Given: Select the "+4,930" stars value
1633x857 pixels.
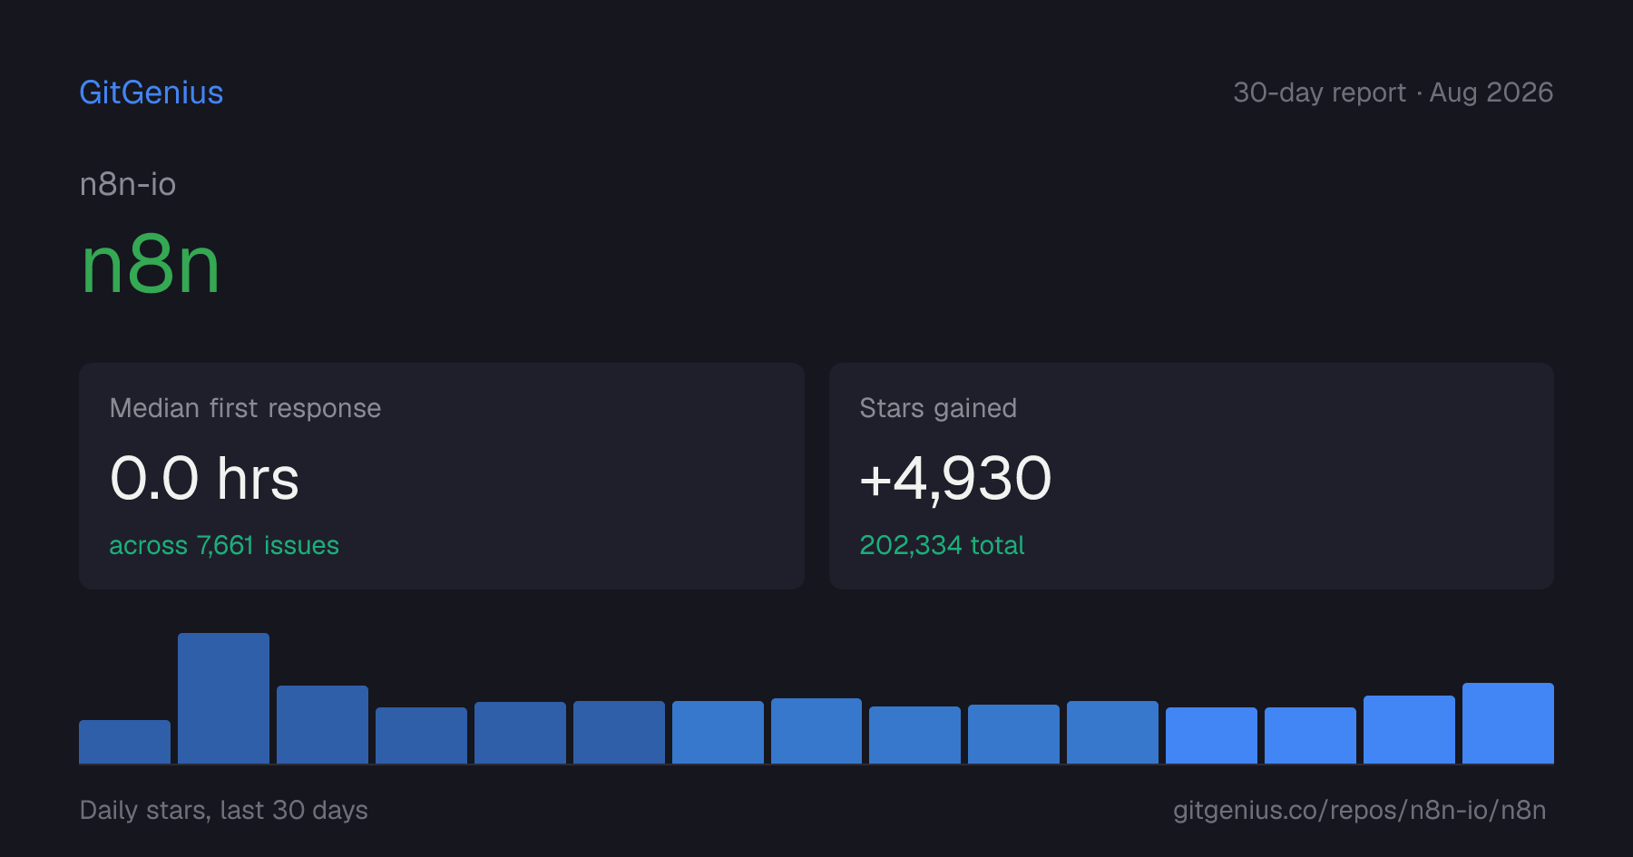Looking at the screenshot, I should (x=955, y=478).
